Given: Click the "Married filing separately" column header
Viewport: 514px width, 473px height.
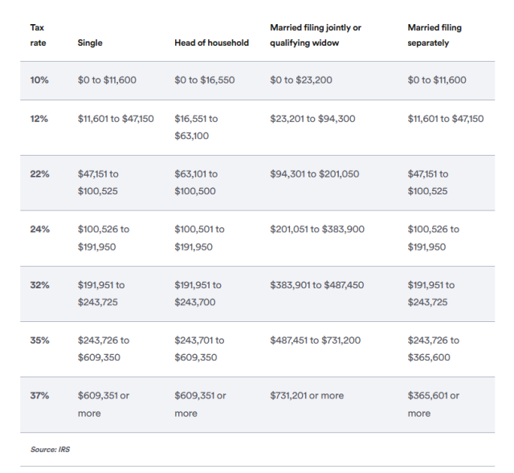Looking at the screenshot, I should 434,35.
